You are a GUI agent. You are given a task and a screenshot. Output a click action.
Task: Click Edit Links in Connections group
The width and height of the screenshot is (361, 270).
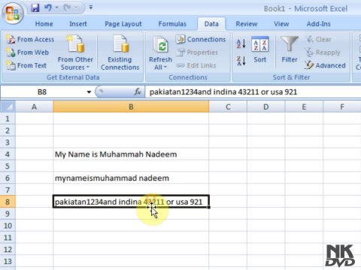click(196, 65)
